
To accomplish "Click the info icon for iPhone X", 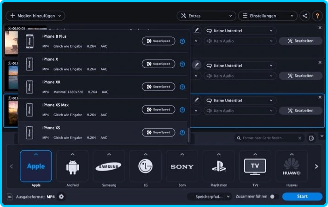I will [x=182, y=64].
